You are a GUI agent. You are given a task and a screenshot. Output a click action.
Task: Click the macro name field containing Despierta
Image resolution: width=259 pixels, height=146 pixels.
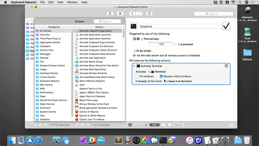pos(180,26)
